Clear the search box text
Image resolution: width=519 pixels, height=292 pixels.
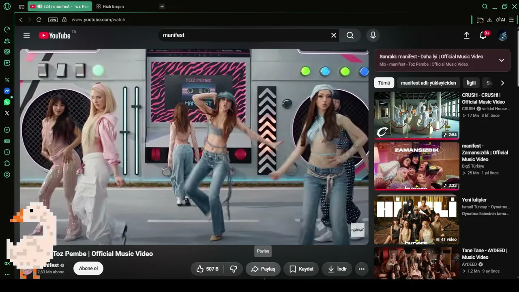click(x=334, y=35)
